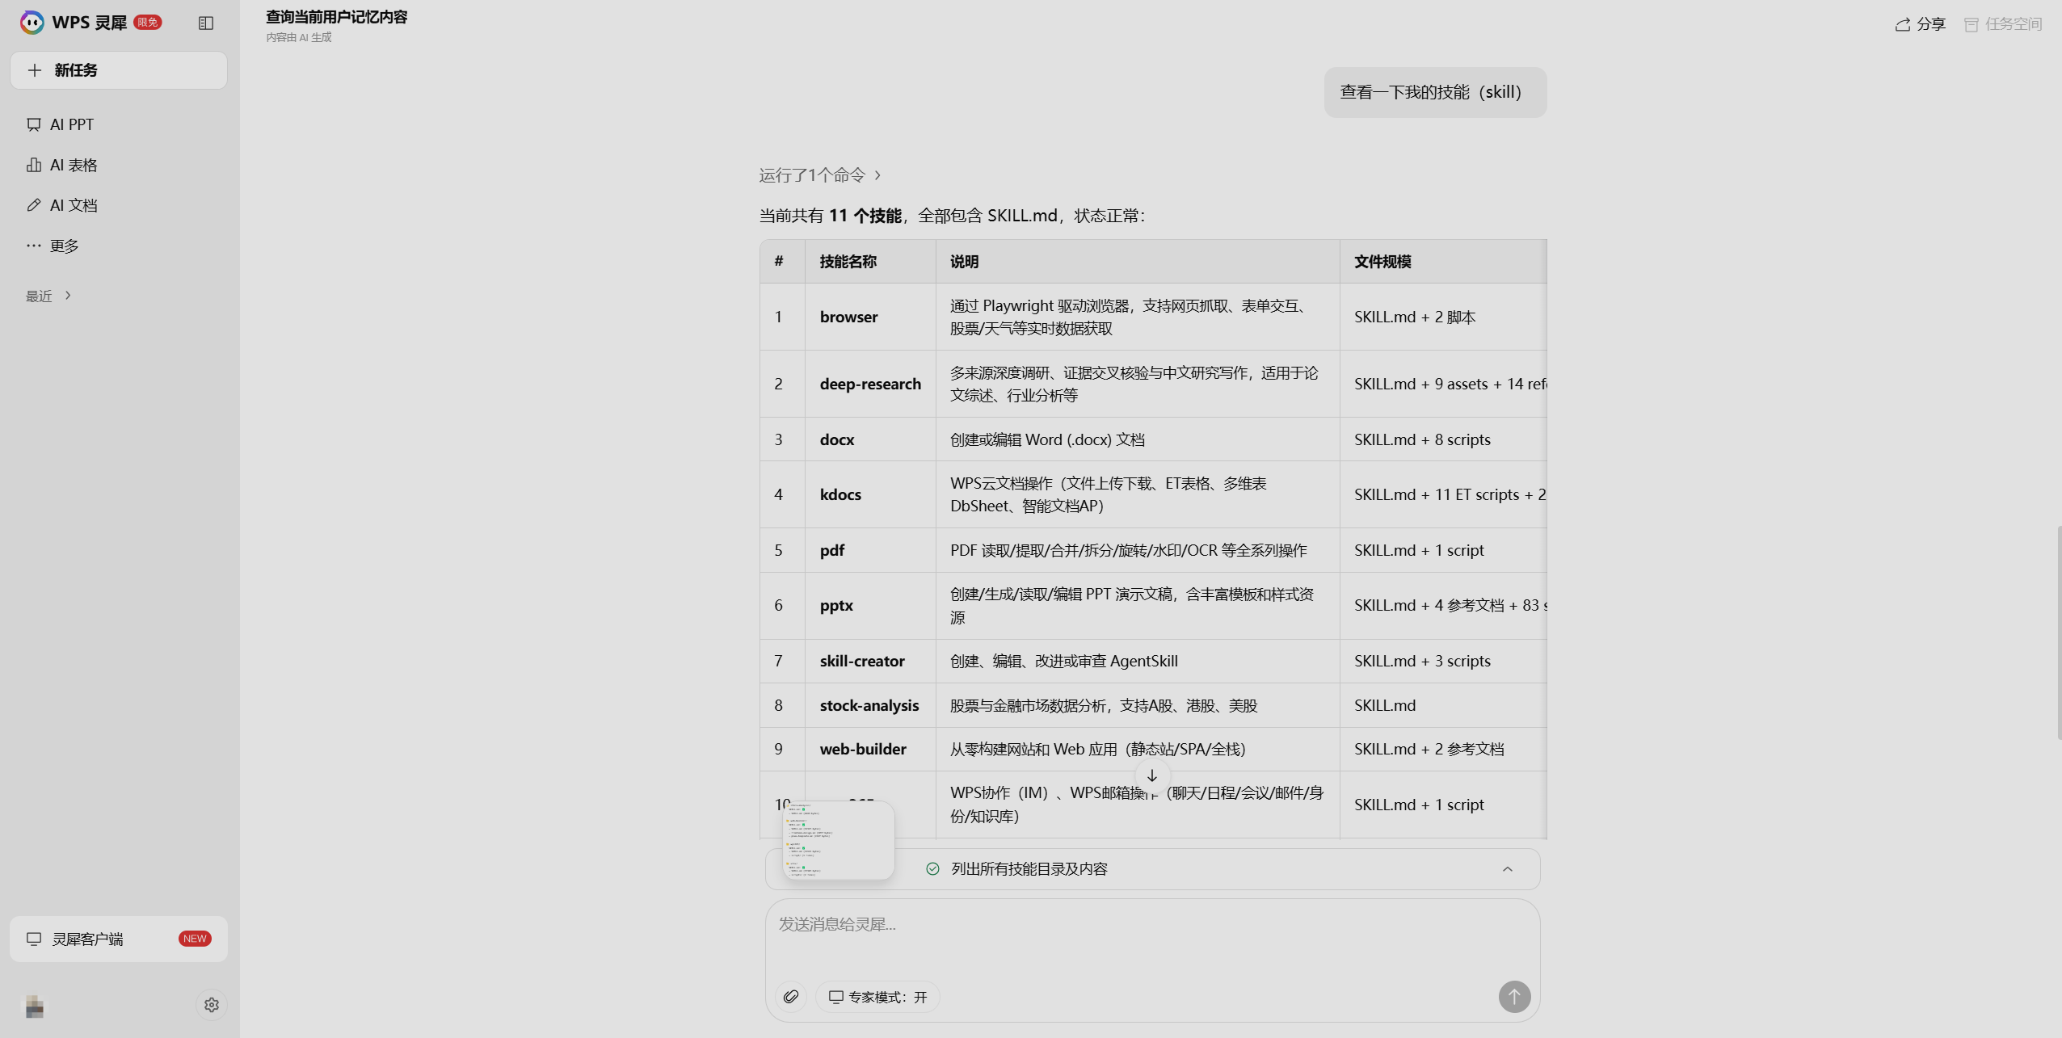Select the kdocs skill name cell
The image size is (2062, 1038).
click(870, 494)
